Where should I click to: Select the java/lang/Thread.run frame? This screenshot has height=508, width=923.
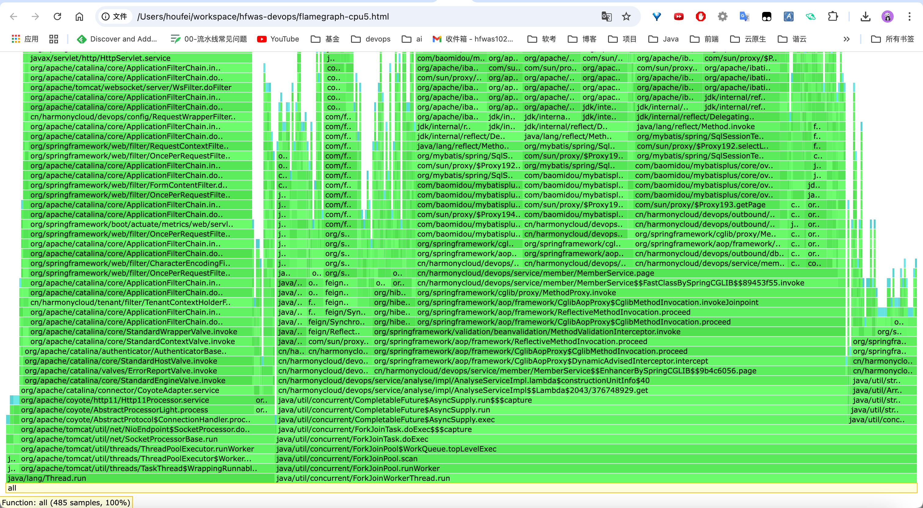pos(140,478)
